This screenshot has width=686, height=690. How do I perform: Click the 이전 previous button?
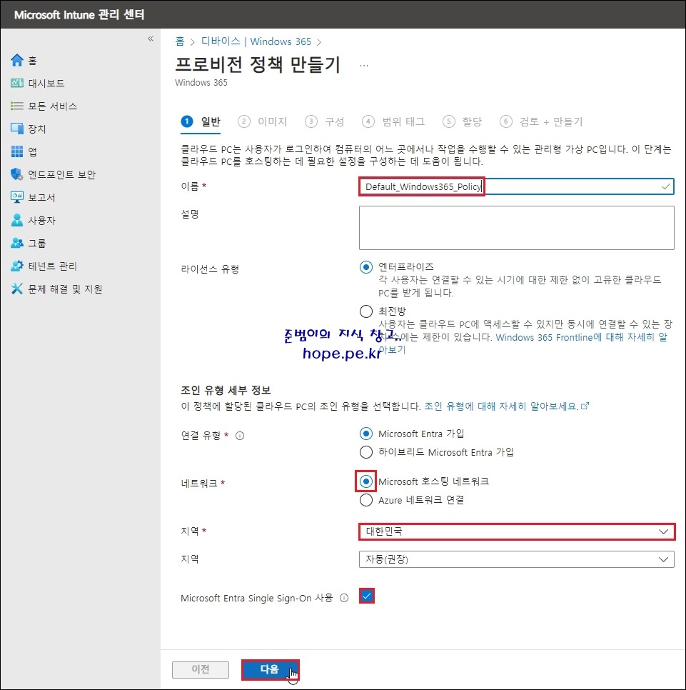[x=201, y=669]
